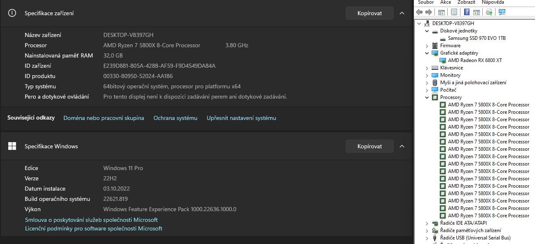Open the Akce menu
This screenshot has width=535, height=244.
[x=445, y=2]
